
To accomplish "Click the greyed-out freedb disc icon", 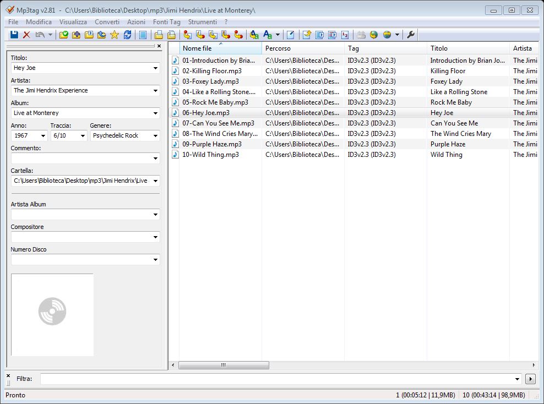I will click(x=361, y=35).
